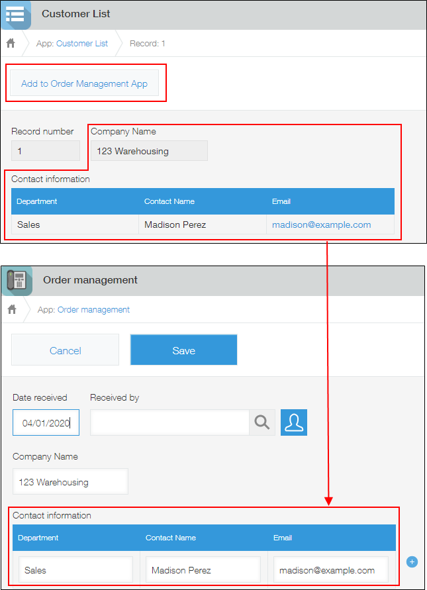This screenshot has height=590, width=427.
Task: Open the Customer List breadcrumb link
Action: pos(81,44)
